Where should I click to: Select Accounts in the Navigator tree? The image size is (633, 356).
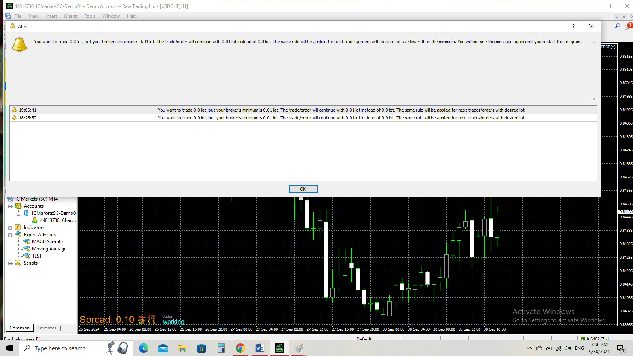pyautogui.click(x=34, y=206)
